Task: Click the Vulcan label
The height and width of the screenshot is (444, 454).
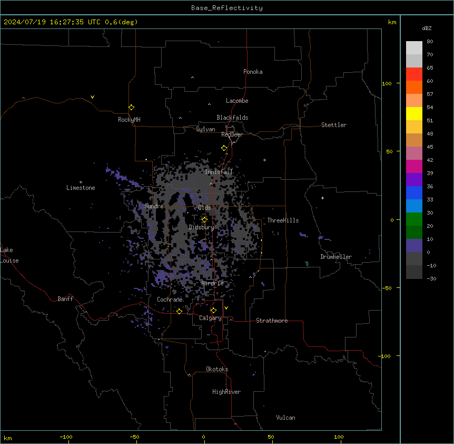Action: [286, 418]
